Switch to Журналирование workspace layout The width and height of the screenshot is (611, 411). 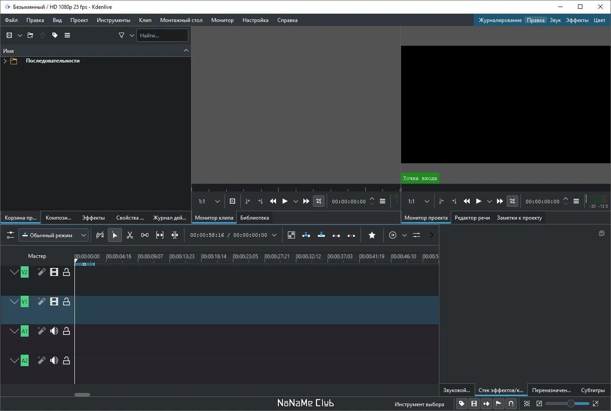[500, 20]
